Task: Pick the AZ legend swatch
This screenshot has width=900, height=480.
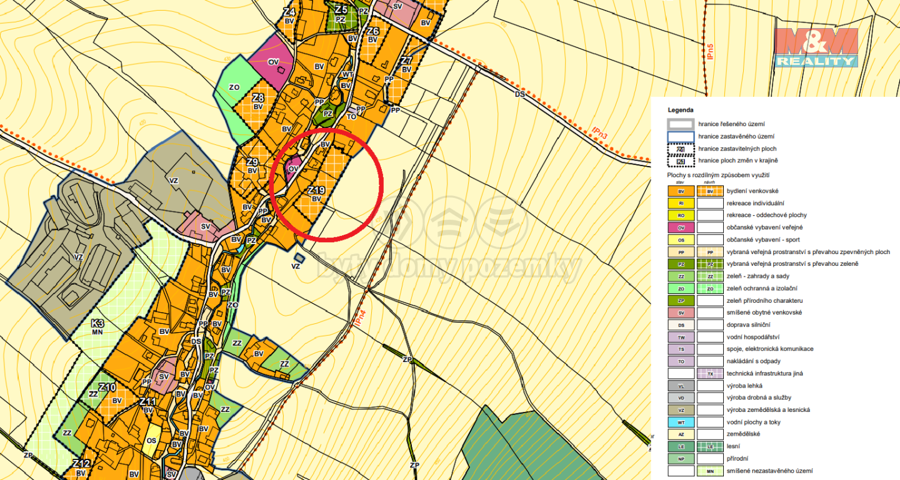Action: [681, 434]
